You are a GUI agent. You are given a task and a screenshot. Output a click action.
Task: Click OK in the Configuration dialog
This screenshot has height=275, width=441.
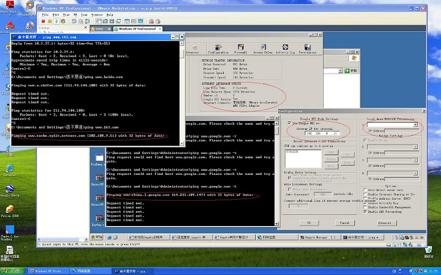[309, 223]
